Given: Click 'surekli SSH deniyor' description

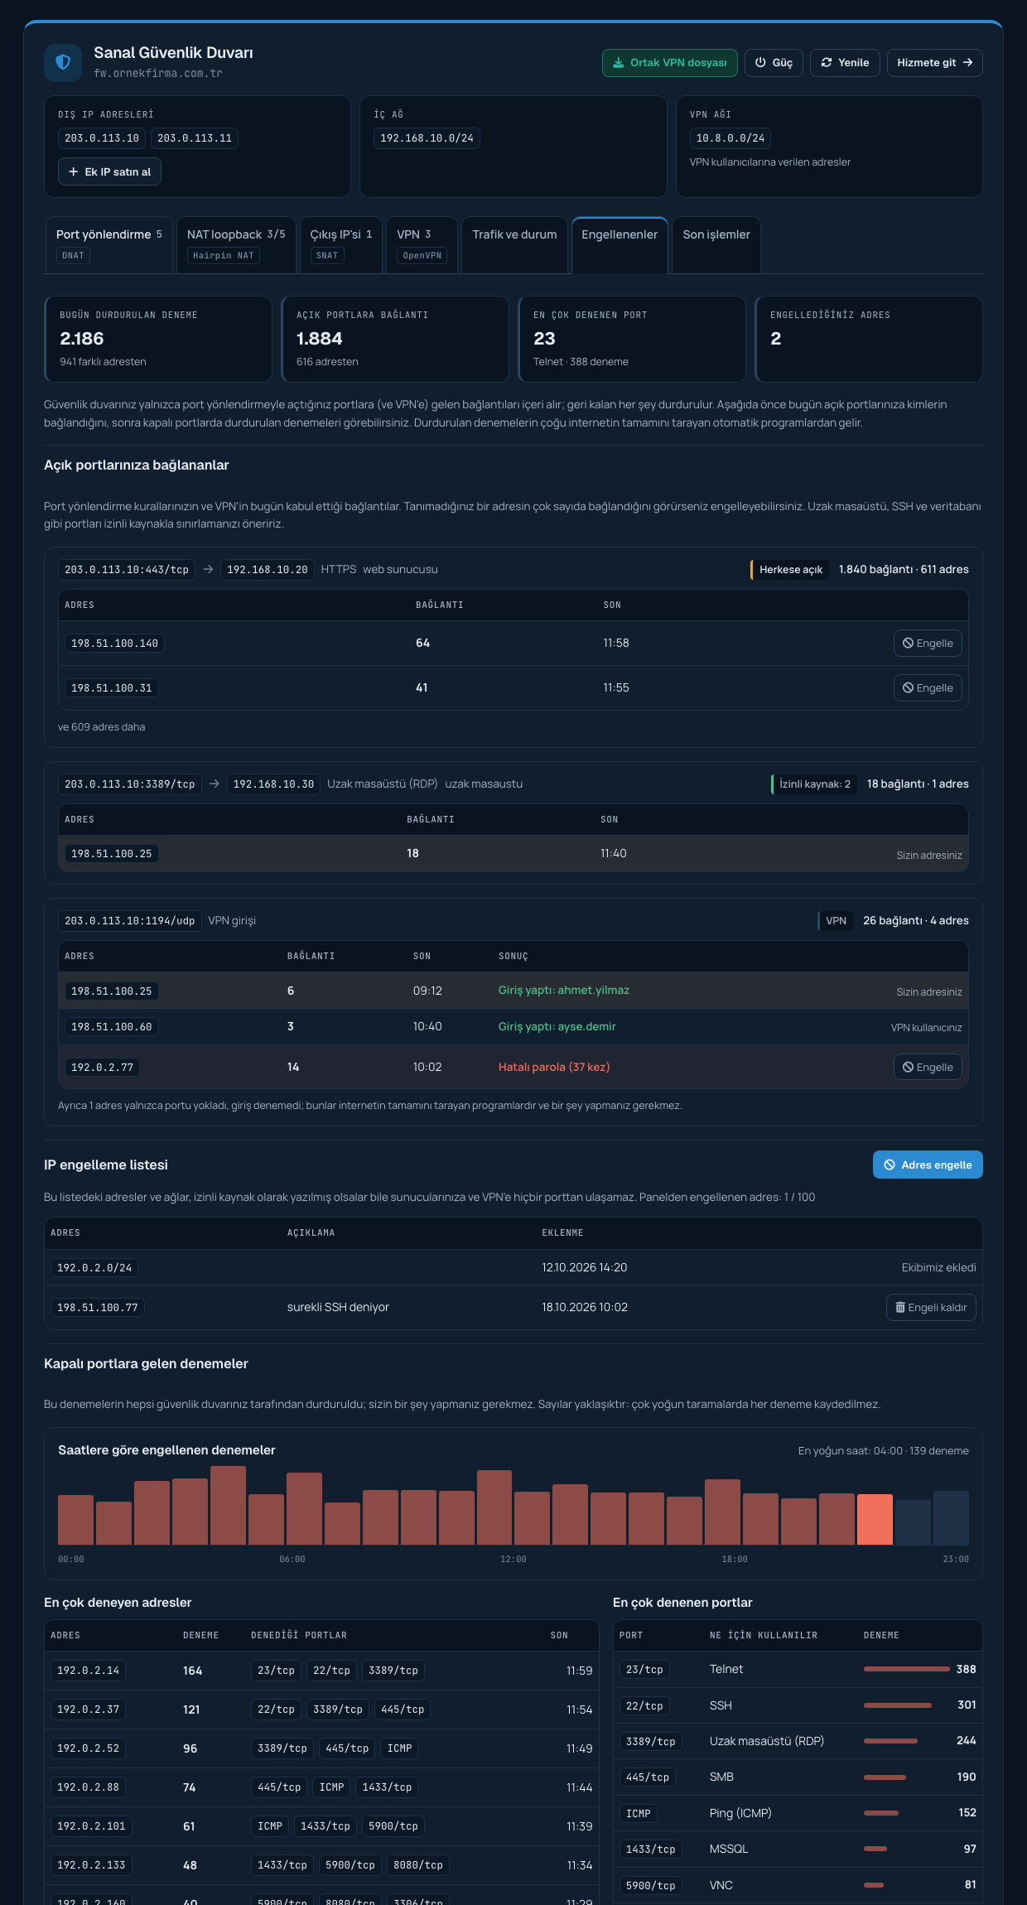Looking at the screenshot, I should click(x=338, y=1308).
